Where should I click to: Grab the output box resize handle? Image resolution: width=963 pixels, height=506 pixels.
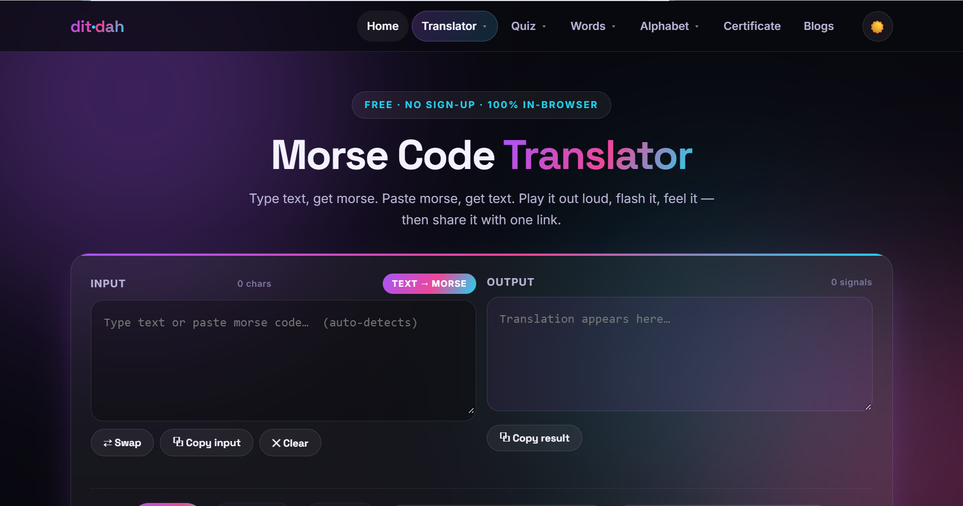(868, 407)
